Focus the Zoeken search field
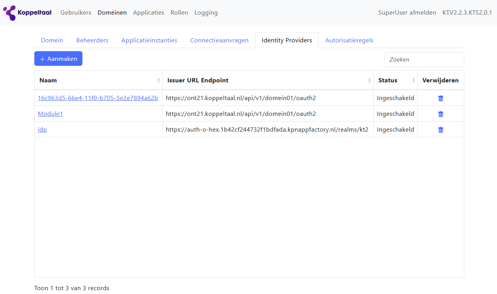This screenshot has width=497, height=294. click(424, 59)
